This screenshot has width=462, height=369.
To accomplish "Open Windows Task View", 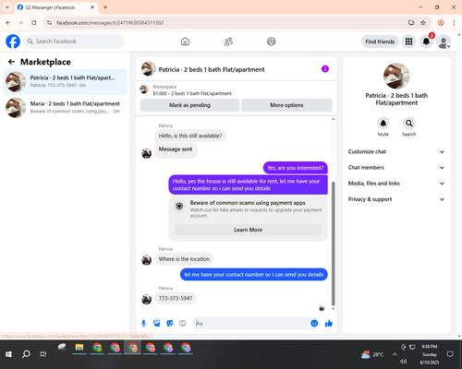I will (43, 354).
